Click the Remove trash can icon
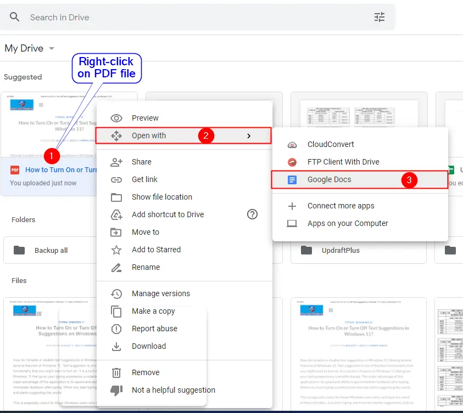 (x=116, y=372)
